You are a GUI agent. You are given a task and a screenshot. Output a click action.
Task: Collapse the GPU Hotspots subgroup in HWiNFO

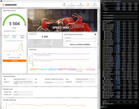click(x=103, y=31)
